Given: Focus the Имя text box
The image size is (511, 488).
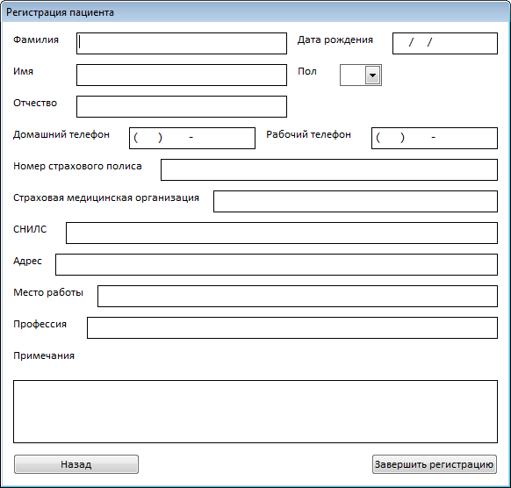Looking at the screenshot, I should pos(182,75).
